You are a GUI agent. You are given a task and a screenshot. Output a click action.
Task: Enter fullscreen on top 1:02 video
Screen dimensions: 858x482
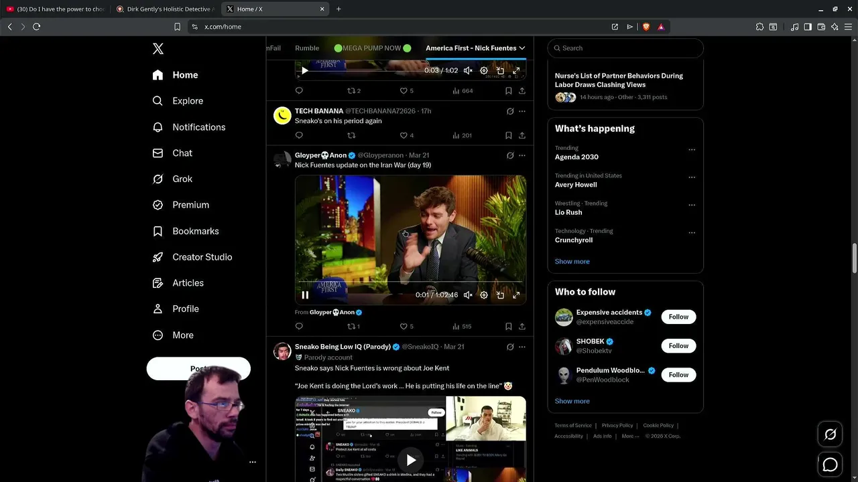click(516, 70)
